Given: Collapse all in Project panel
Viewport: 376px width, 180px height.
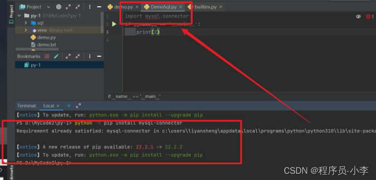Looking at the screenshot, I should [78, 7].
